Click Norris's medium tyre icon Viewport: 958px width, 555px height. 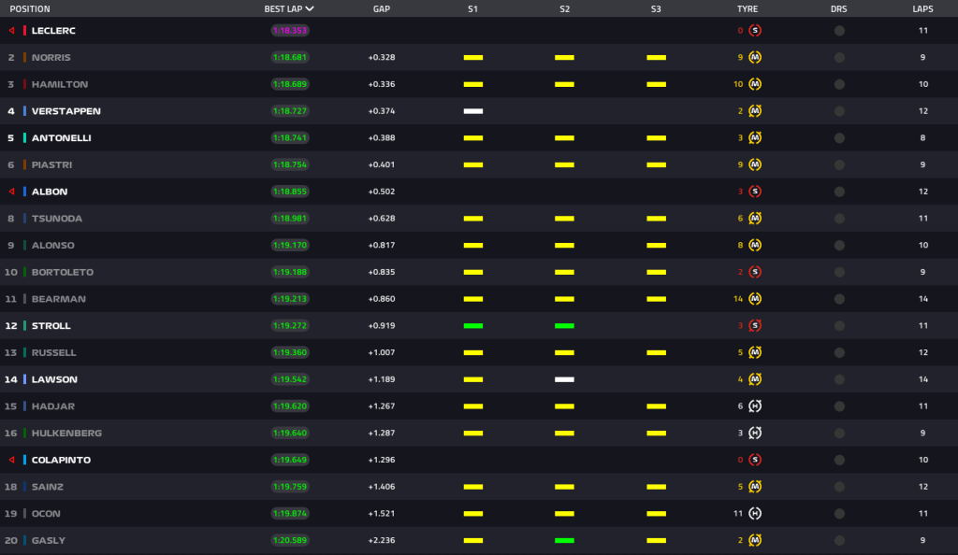(755, 57)
